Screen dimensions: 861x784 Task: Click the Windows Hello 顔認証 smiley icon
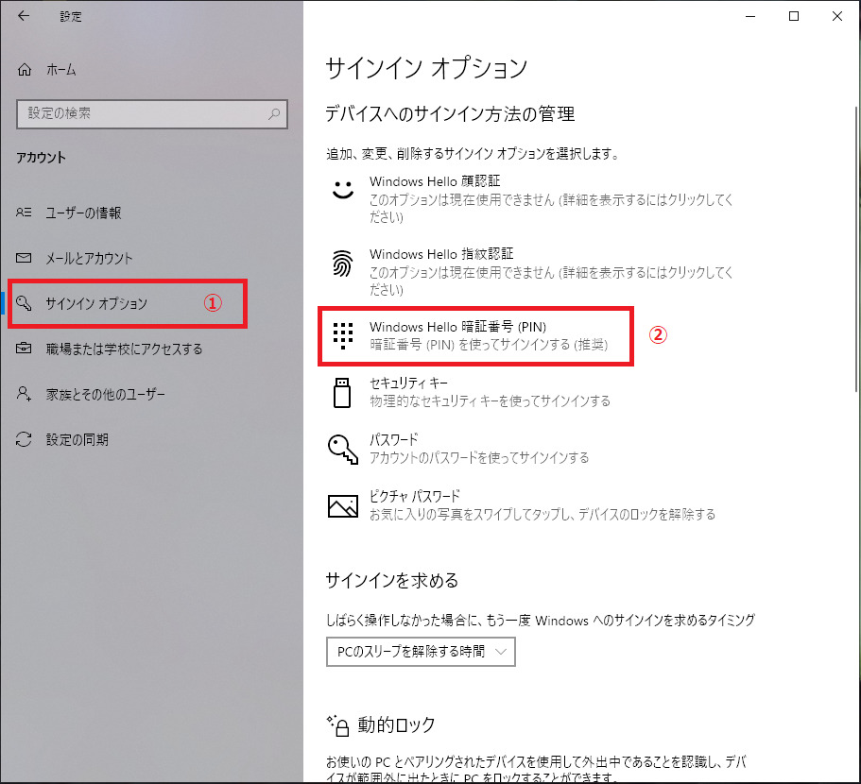[x=343, y=190]
